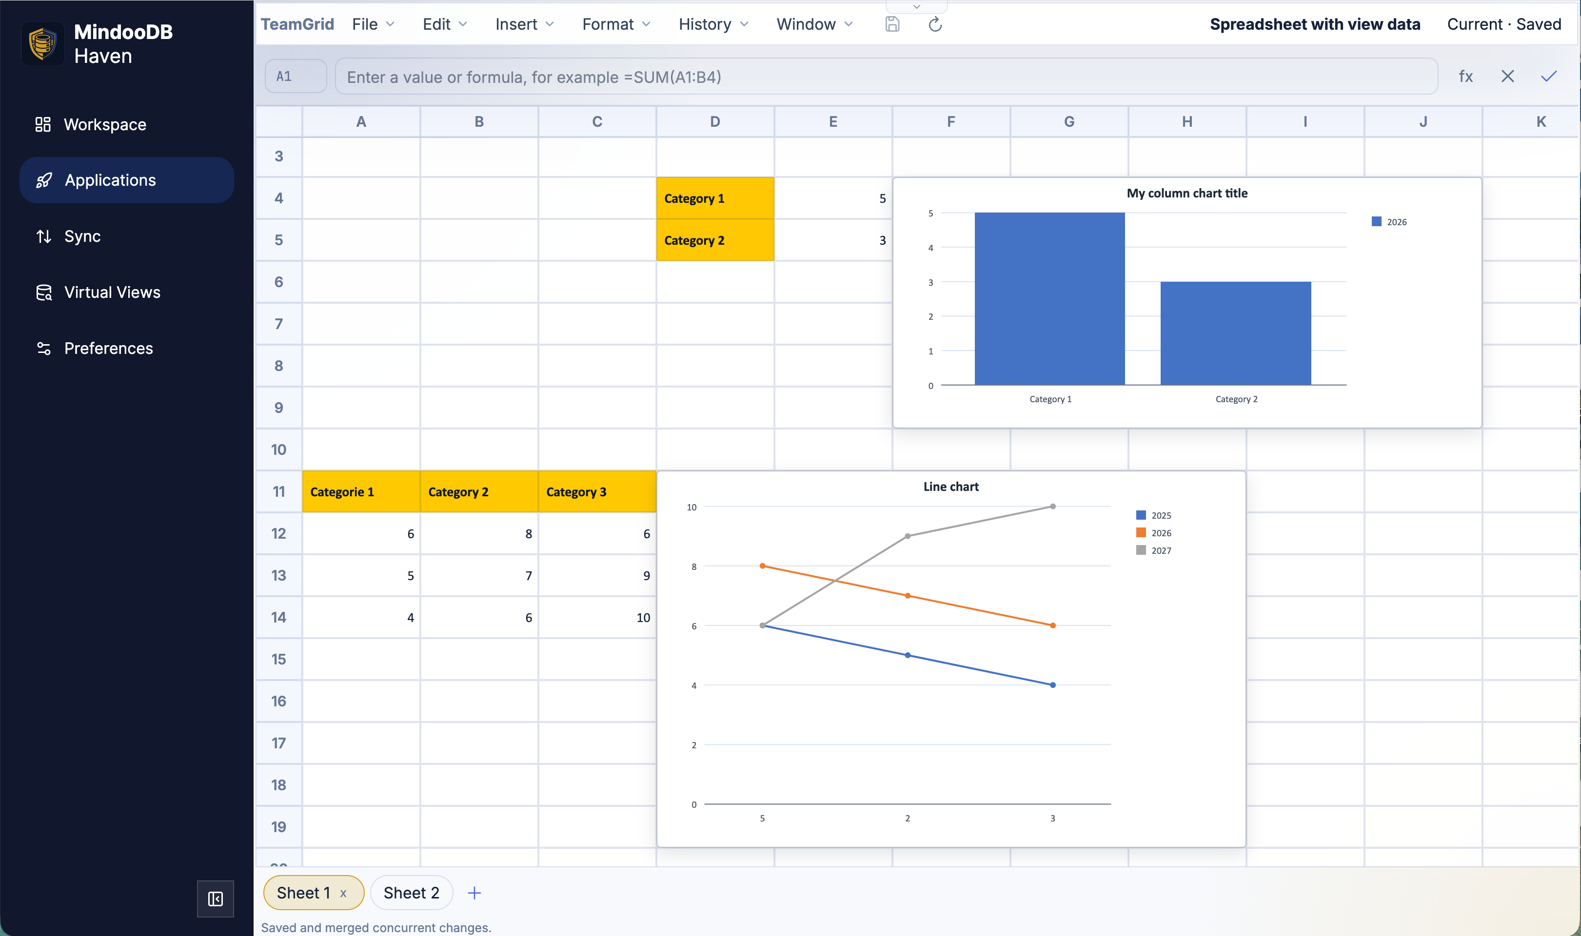The height and width of the screenshot is (936, 1581).
Task: Click 'Saved and merged concurrent changes' message
Action: [x=376, y=927]
